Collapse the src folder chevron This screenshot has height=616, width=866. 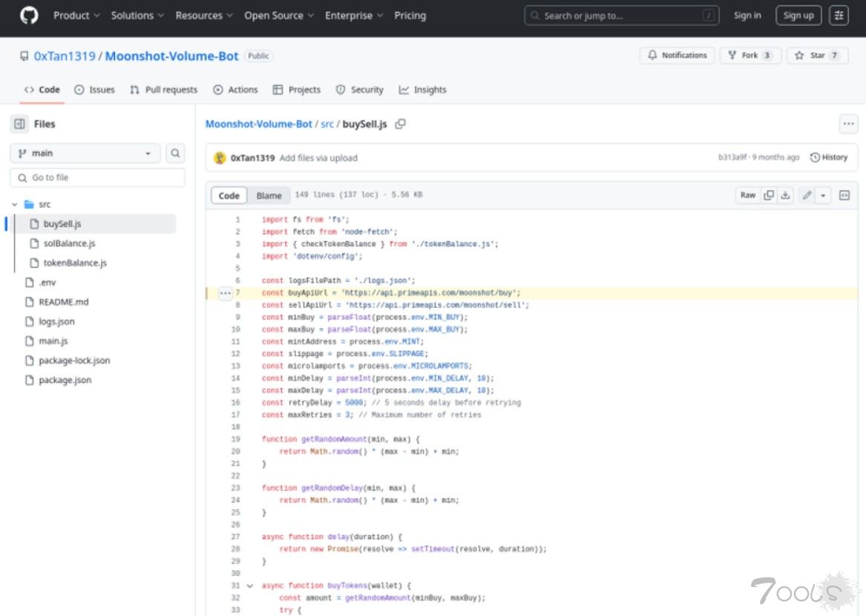click(15, 204)
